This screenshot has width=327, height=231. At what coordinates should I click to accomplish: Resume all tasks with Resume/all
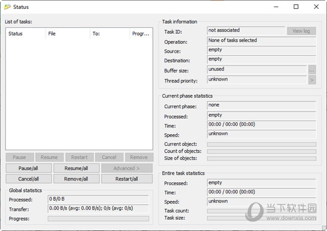76,168
